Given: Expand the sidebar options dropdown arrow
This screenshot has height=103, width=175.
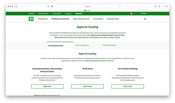Looking at the screenshot, I should [x=19, y=6].
